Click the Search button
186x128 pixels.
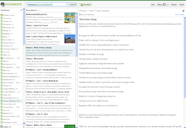click(x=72, y=4)
